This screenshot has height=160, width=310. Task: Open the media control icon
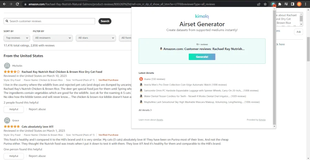click(286, 4)
